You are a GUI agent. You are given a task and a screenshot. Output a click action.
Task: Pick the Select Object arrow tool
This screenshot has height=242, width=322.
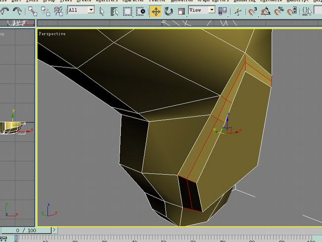(102, 11)
